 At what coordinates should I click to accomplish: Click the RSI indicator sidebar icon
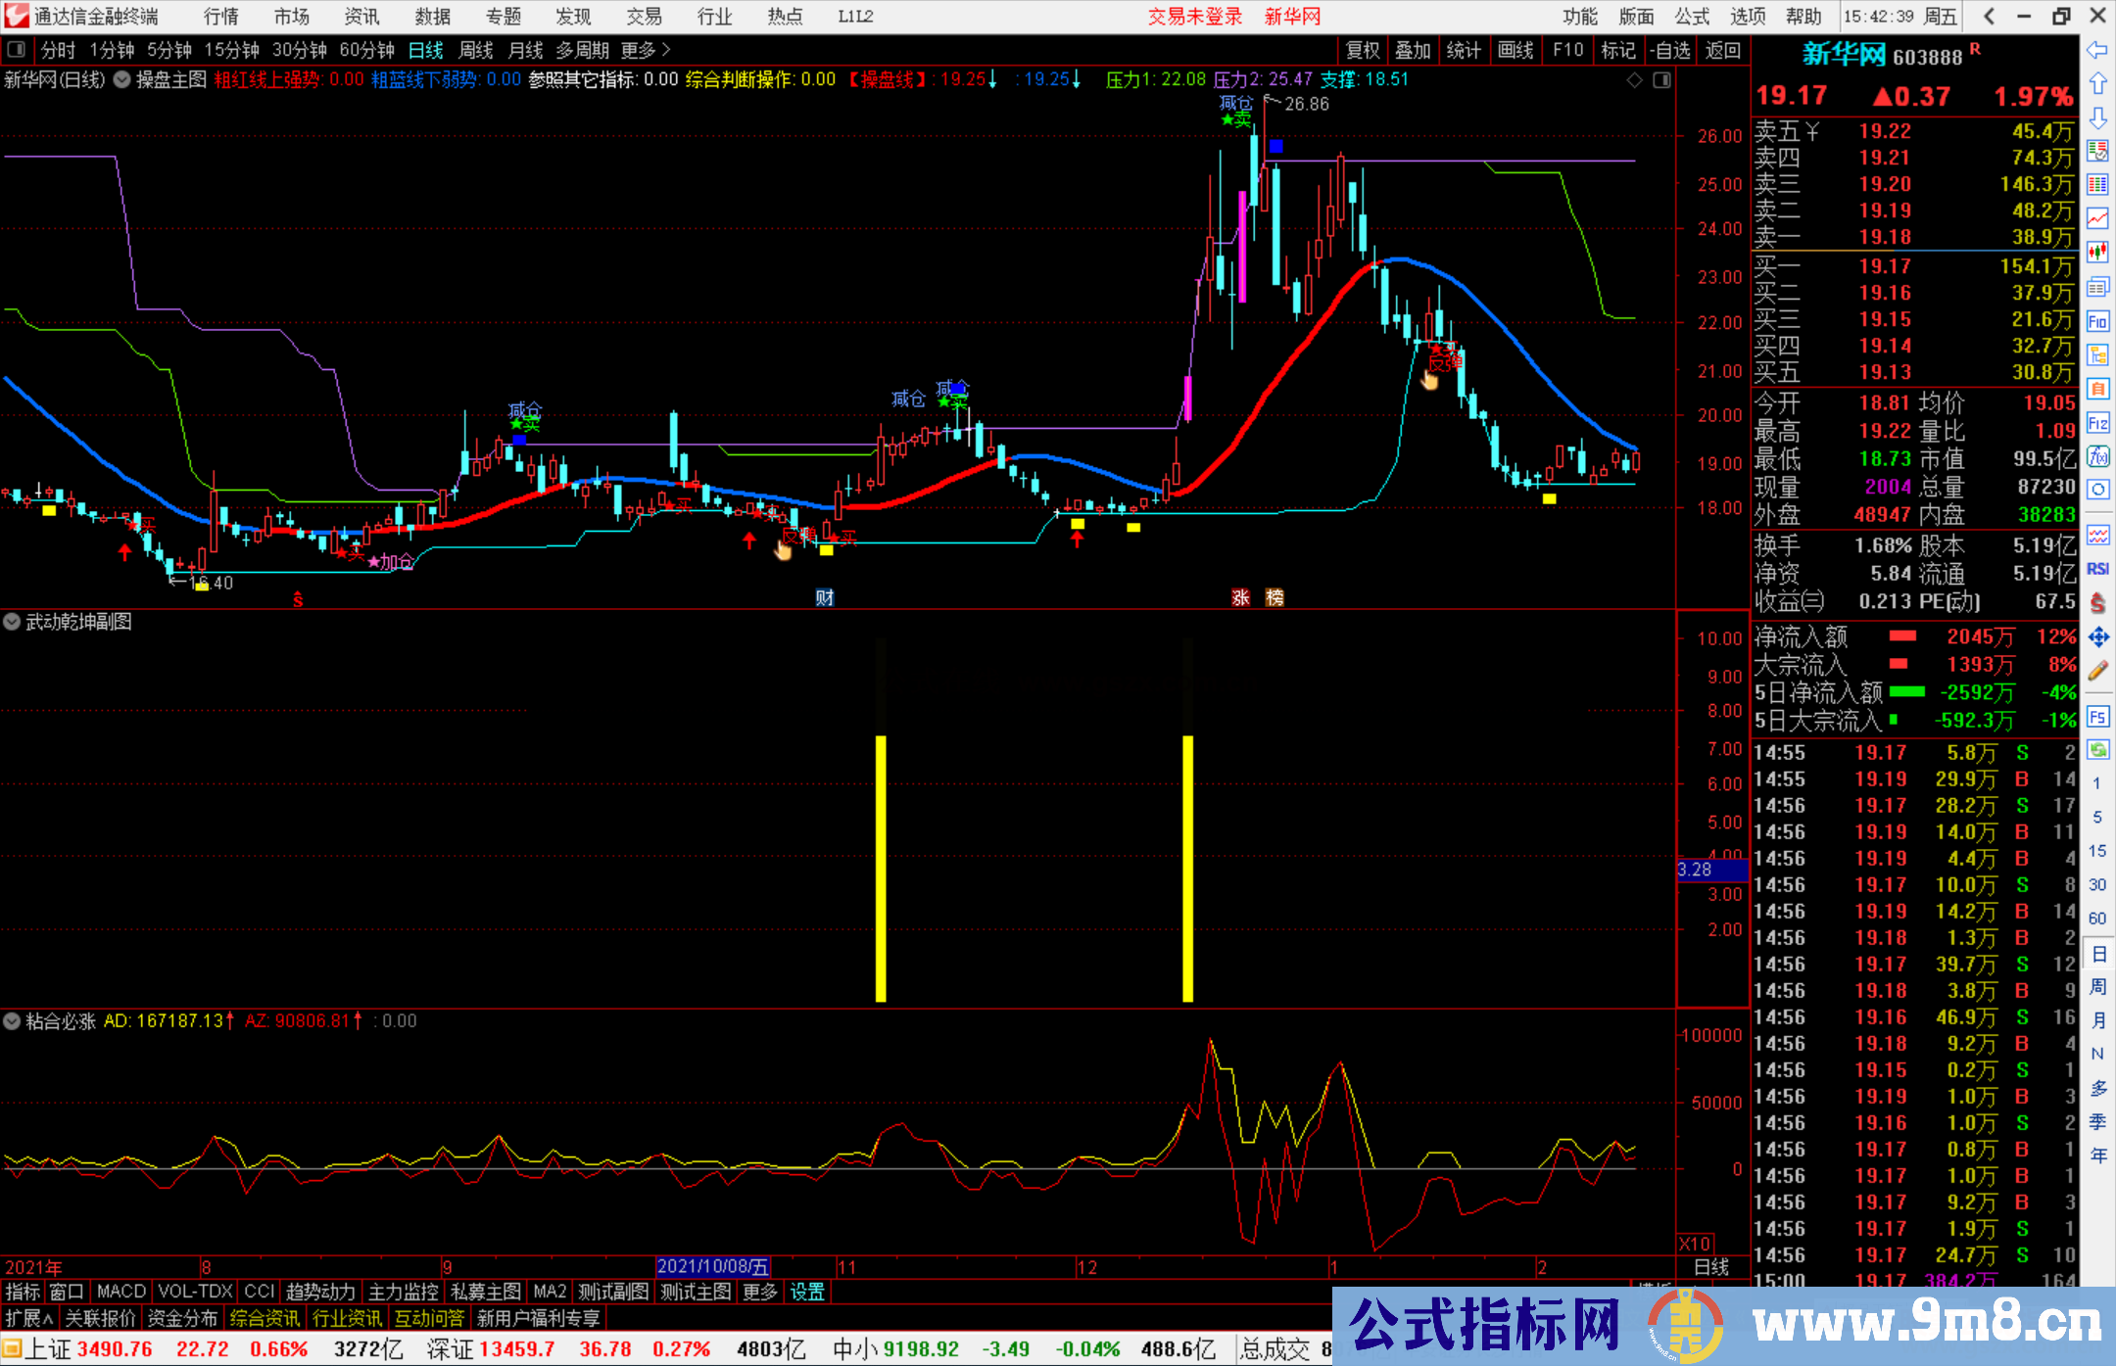2097,569
